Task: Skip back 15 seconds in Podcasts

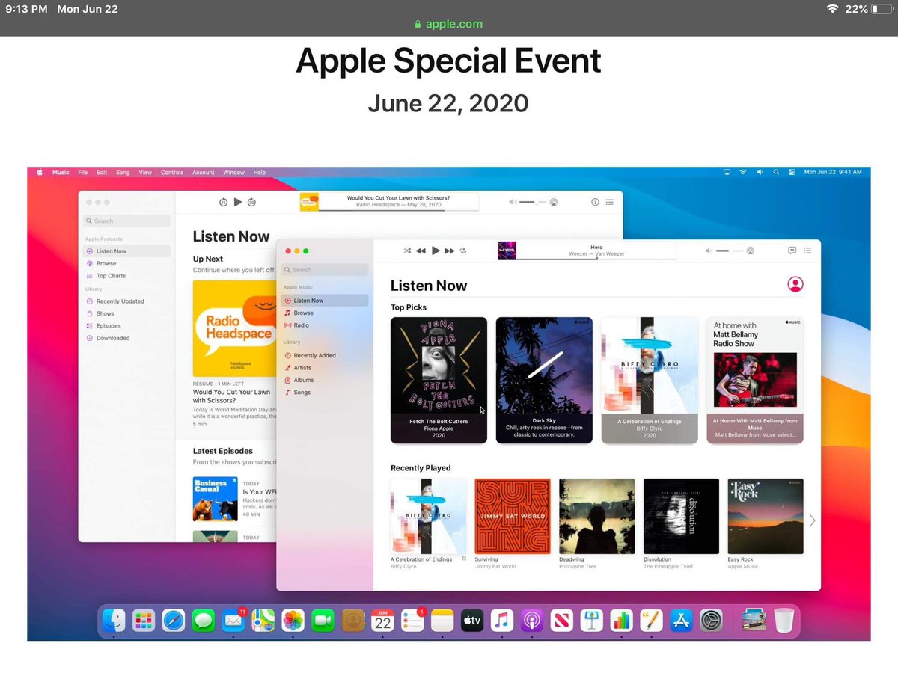Action: (x=223, y=202)
